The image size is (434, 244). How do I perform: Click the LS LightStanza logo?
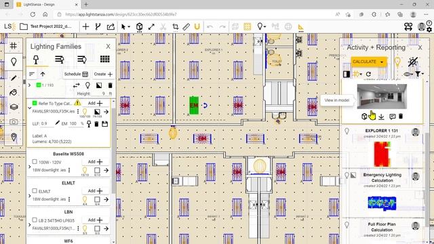click(10, 26)
